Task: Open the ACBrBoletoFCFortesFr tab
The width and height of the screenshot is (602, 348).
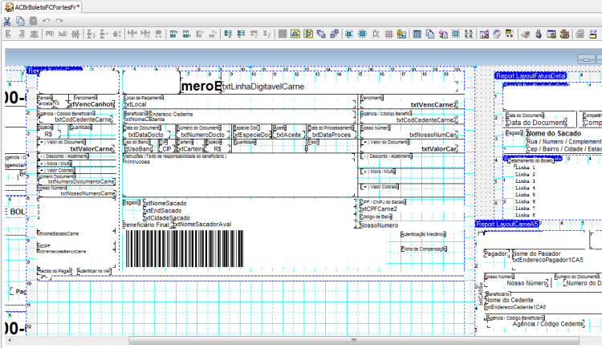Action: [42, 7]
